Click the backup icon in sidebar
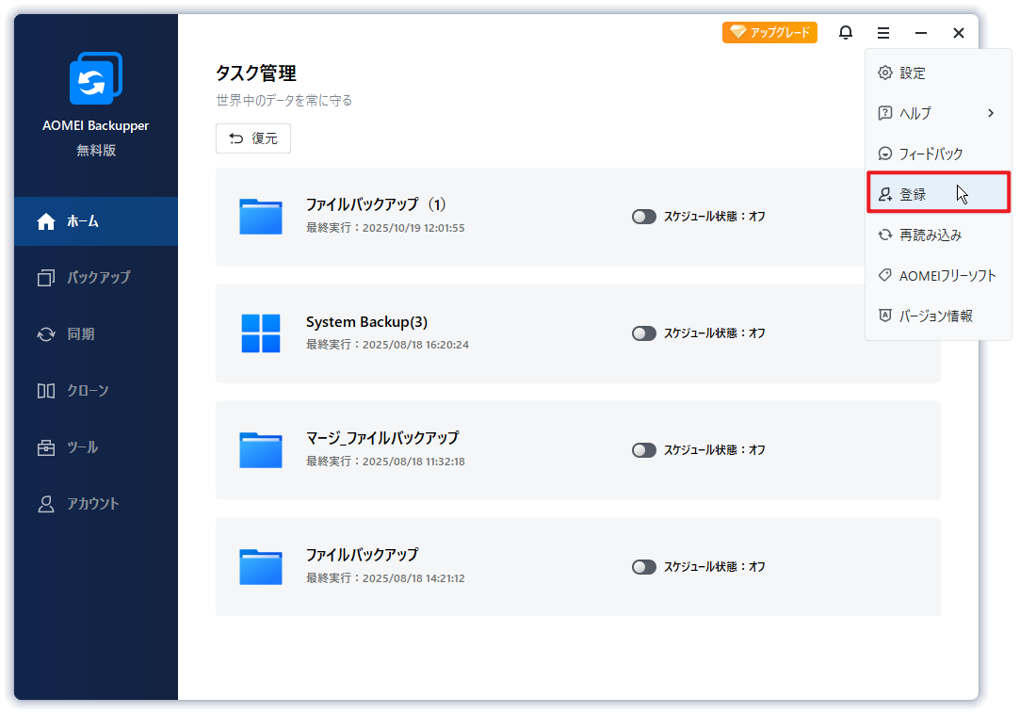Screen dimensions: 1020x714 point(46,278)
